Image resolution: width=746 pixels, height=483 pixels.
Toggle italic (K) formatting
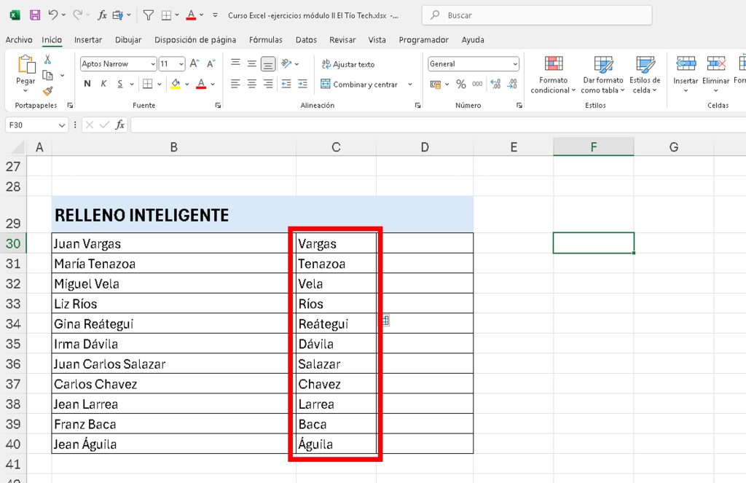tap(103, 84)
